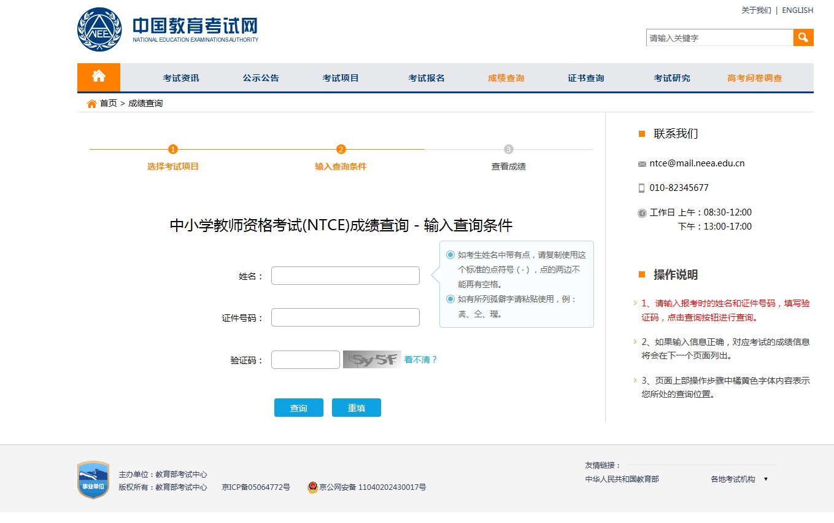This screenshot has width=834, height=523.
Task: Click the 事业单位 shield badge in the footer
Action: 93,480
